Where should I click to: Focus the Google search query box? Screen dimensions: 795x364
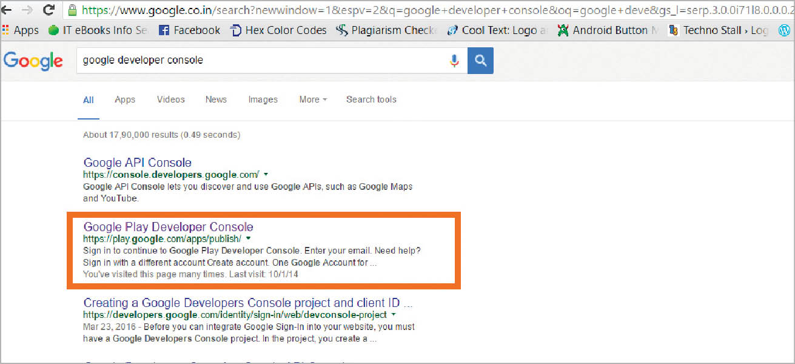click(261, 61)
